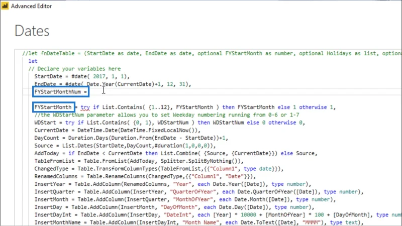Click the ChangedType step line
Image resolution: width=402 pixels, height=226 pixels.
click(x=159, y=169)
